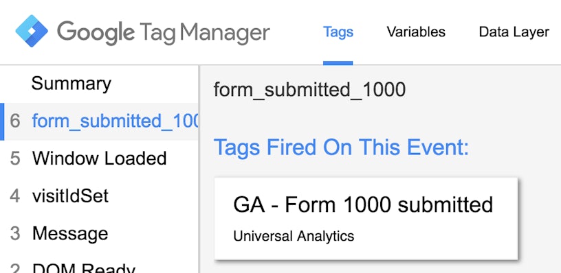Select Summary in the event list
Image resolution: width=561 pixels, height=273 pixels.
tap(71, 84)
